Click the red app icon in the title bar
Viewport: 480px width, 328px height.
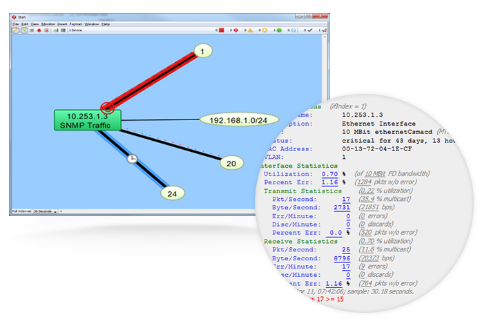coord(14,17)
